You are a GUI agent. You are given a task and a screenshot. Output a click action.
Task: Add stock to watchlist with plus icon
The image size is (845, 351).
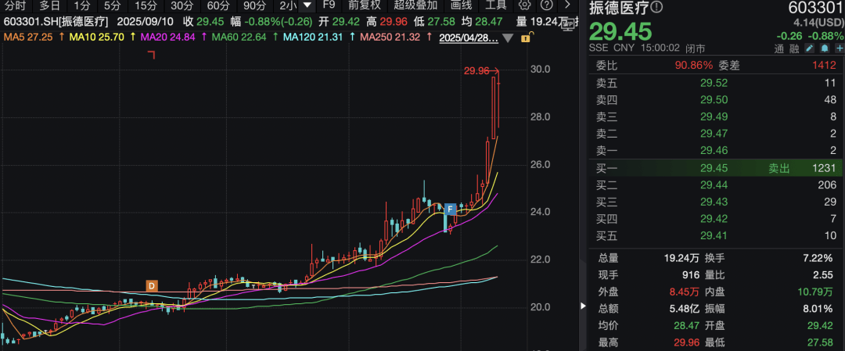tap(839, 48)
